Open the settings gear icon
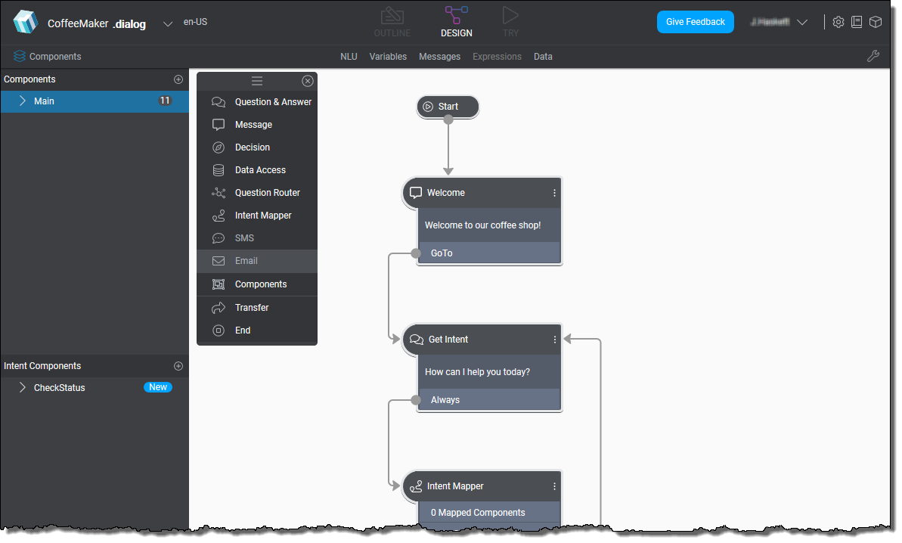This screenshot has height=543, width=902. [838, 22]
